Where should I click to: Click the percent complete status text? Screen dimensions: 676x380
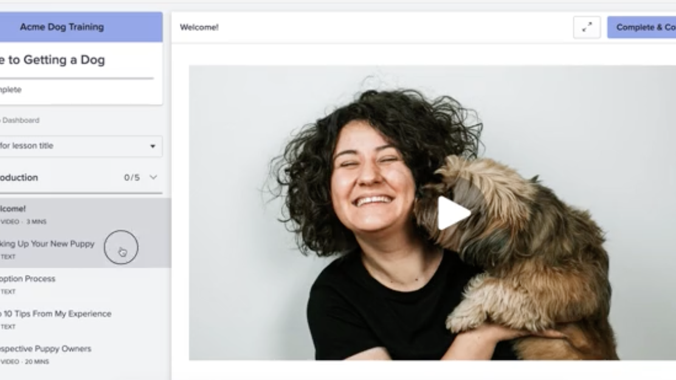point(11,90)
